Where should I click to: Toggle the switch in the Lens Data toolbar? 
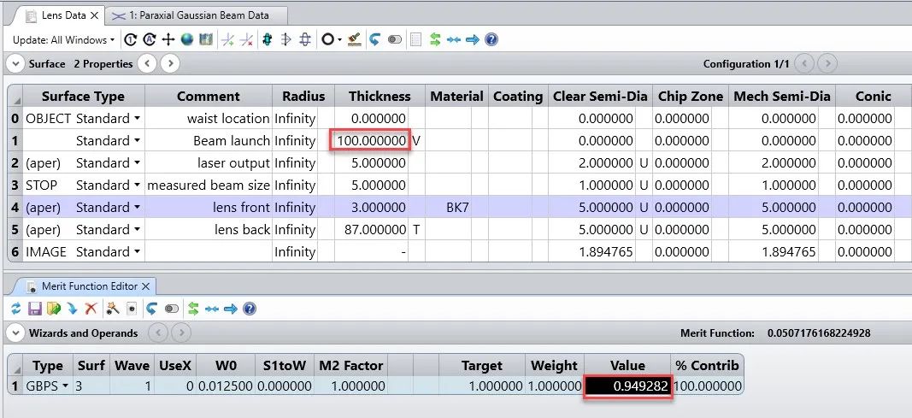click(394, 39)
